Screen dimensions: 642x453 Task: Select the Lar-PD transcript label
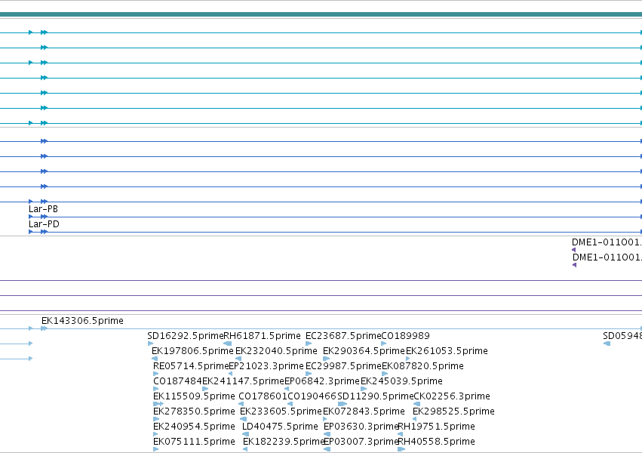44,224
